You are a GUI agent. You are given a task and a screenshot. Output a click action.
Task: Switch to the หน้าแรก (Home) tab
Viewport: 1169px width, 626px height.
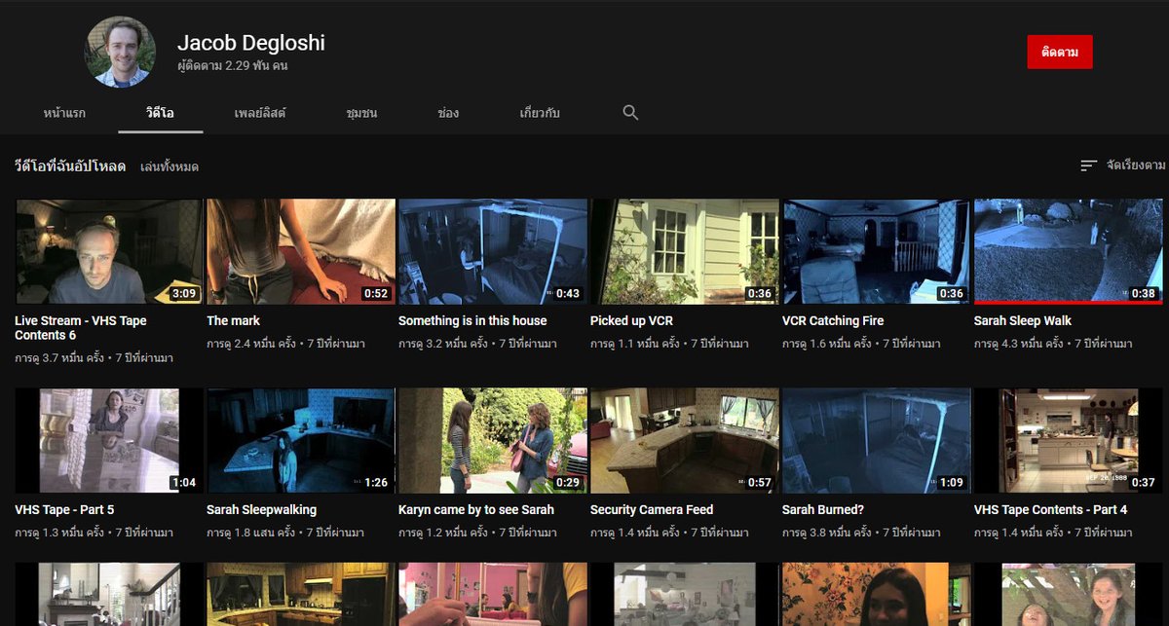tap(64, 113)
